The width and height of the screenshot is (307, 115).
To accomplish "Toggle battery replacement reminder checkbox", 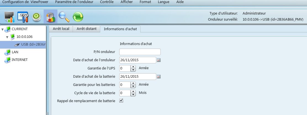I will click(121, 101).
